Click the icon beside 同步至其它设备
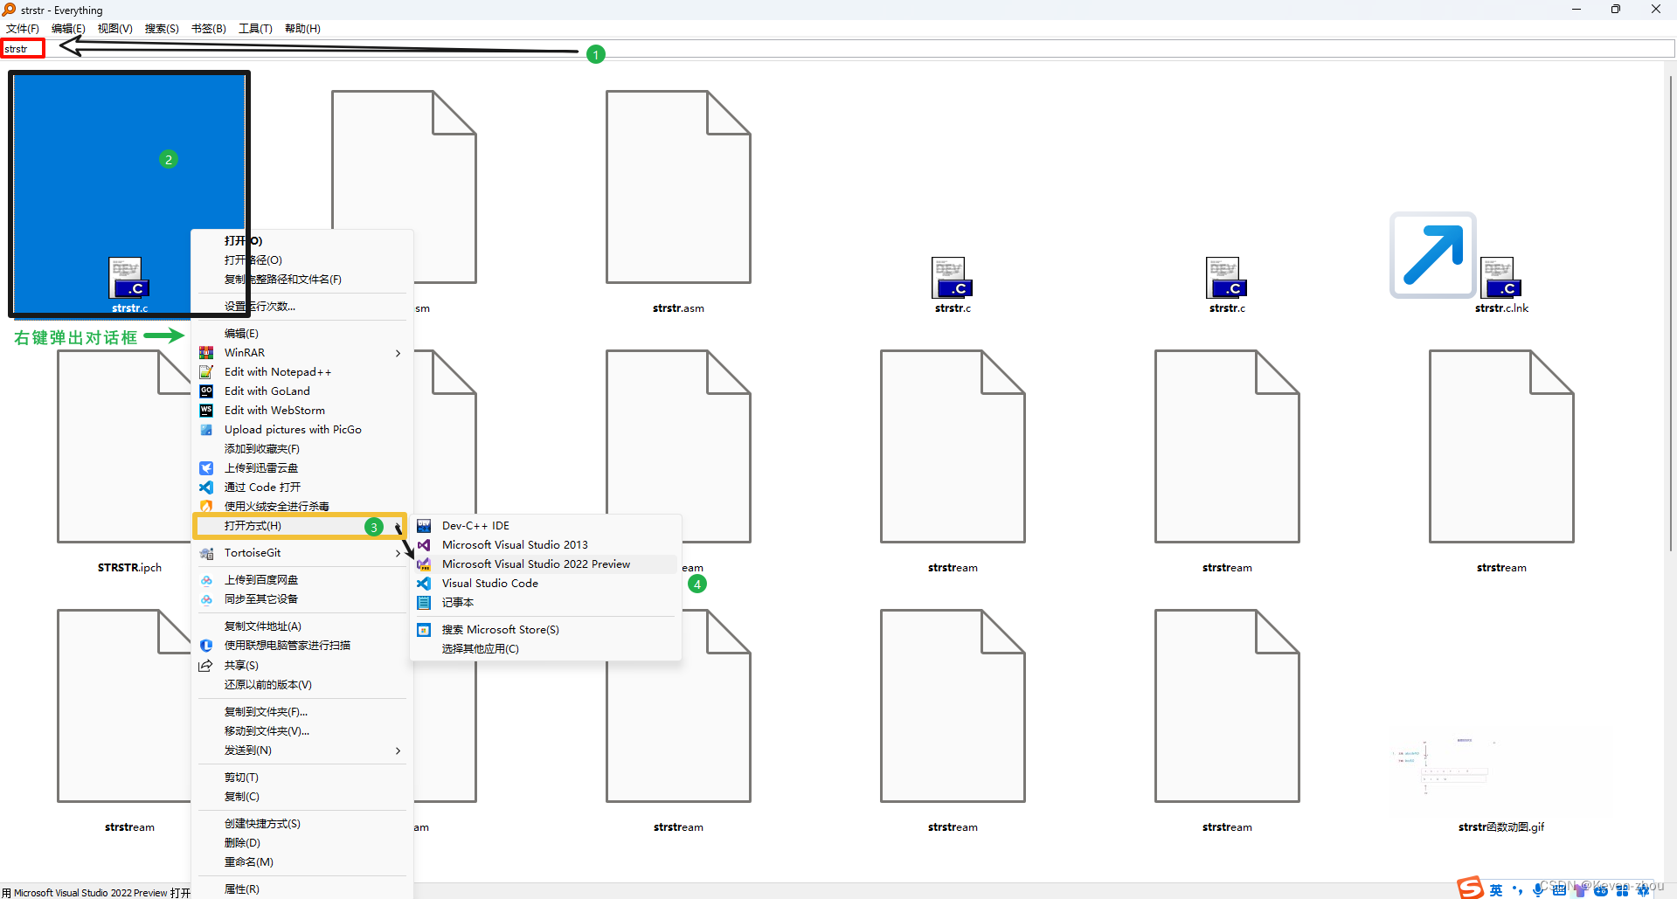1677x899 pixels. [206, 599]
